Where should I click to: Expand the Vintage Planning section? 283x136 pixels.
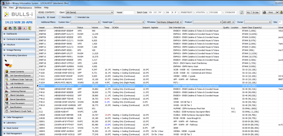click(19, 50)
